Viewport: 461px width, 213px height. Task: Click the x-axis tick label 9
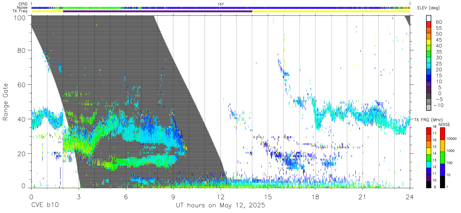(x=173, y=197)
